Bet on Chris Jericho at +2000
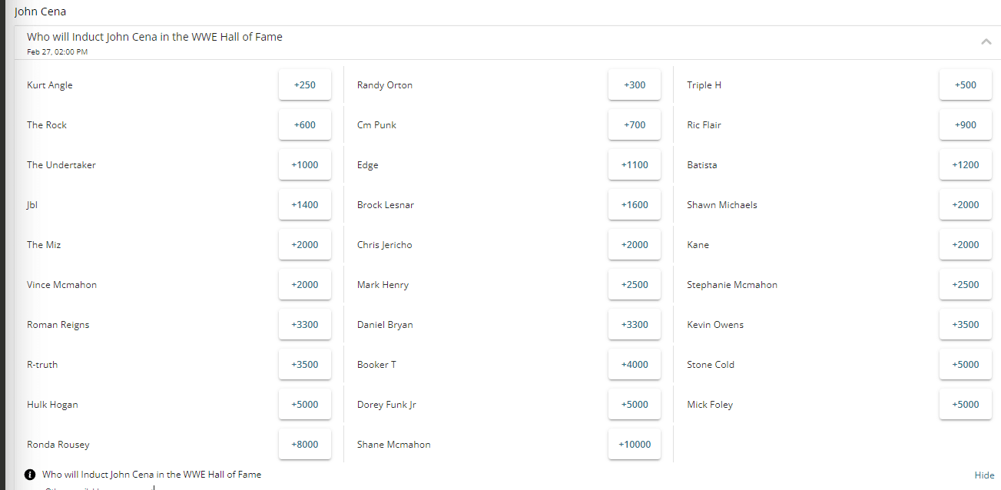Screen dimensions: 1001x490 [635, 245]
